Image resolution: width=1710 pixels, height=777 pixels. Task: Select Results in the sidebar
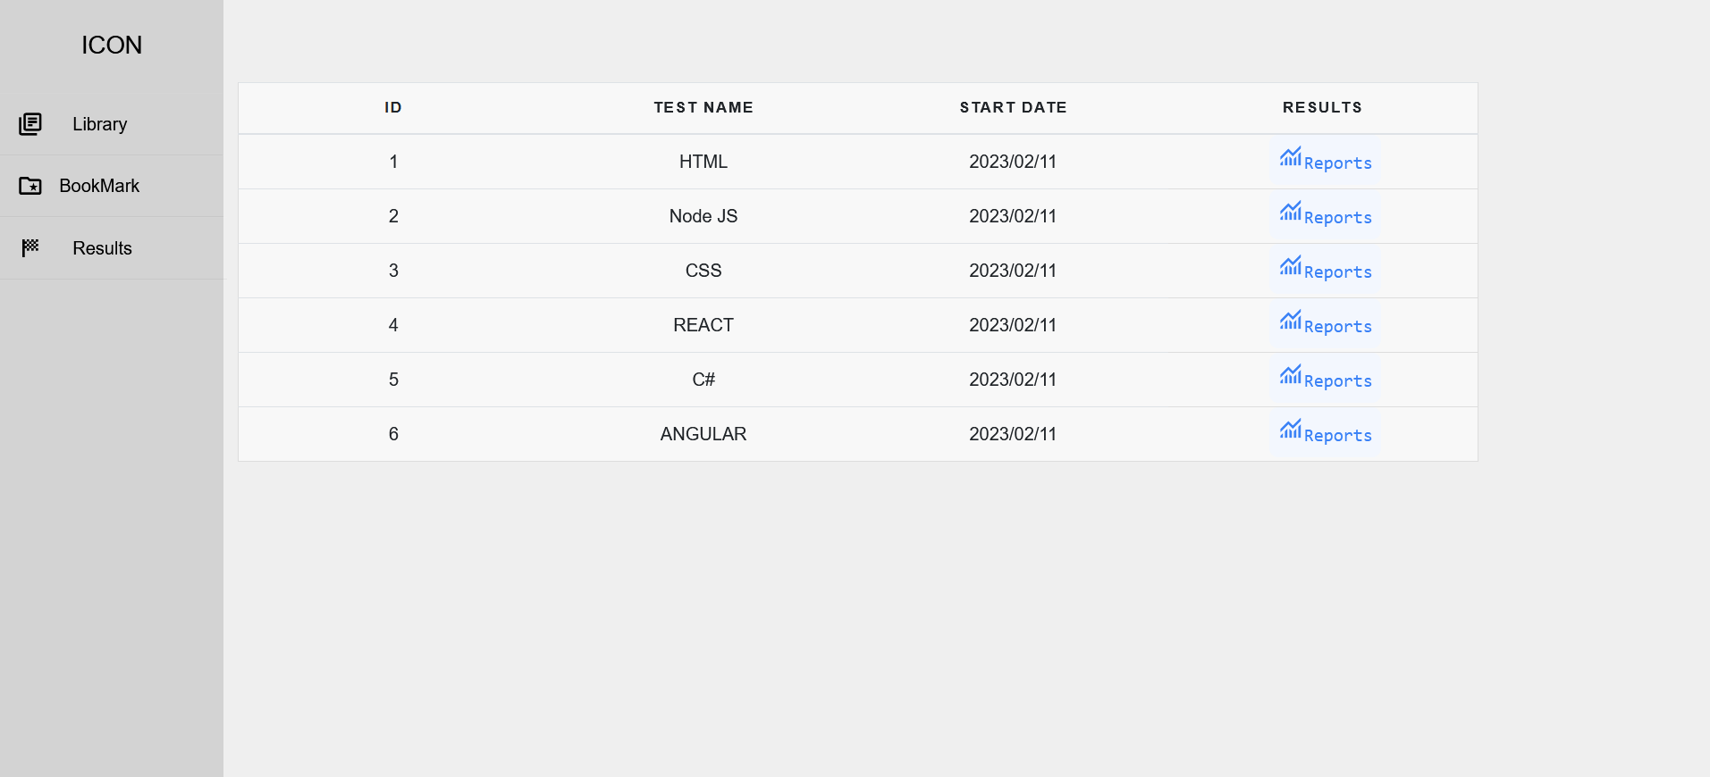coord(102,248)
